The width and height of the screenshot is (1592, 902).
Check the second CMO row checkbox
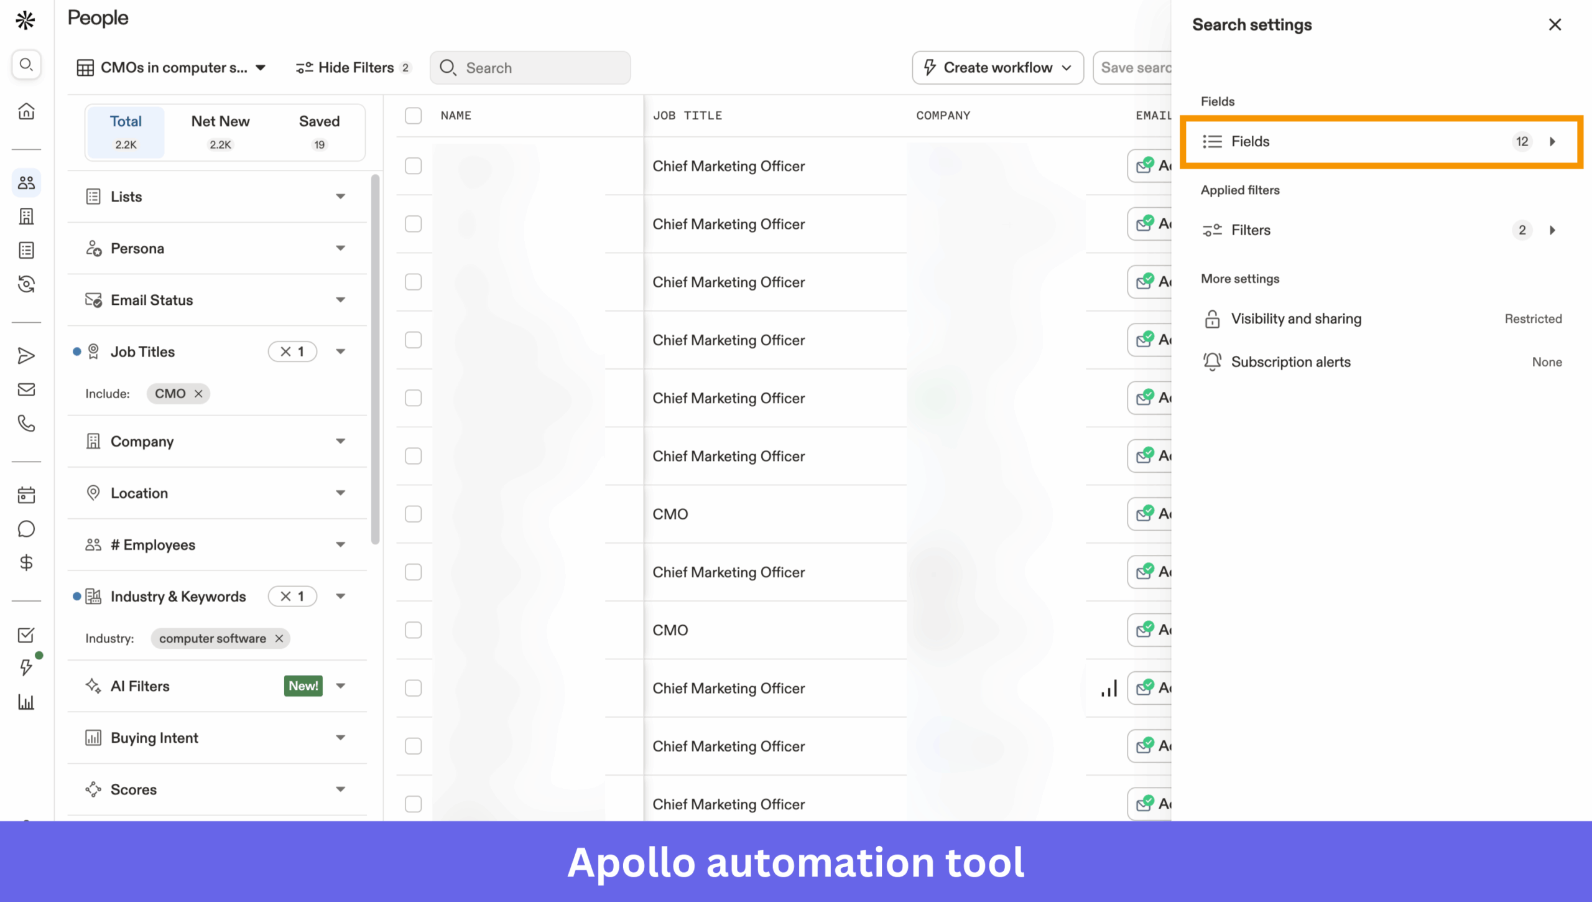click(x=413, y=630)
